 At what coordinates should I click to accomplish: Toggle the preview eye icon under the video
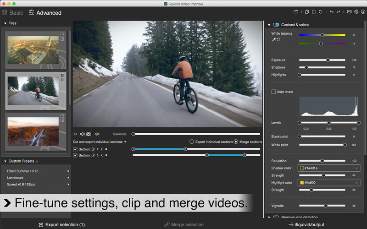97,134
